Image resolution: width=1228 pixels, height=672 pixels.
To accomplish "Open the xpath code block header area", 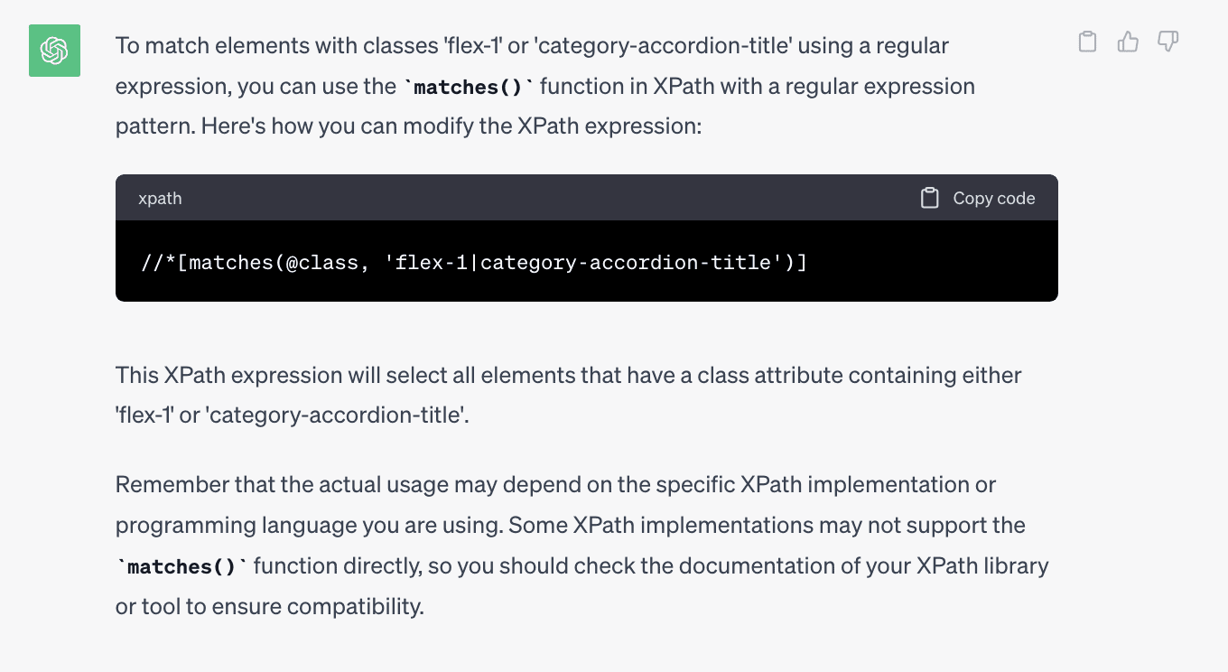I will (x=586, y=197).
